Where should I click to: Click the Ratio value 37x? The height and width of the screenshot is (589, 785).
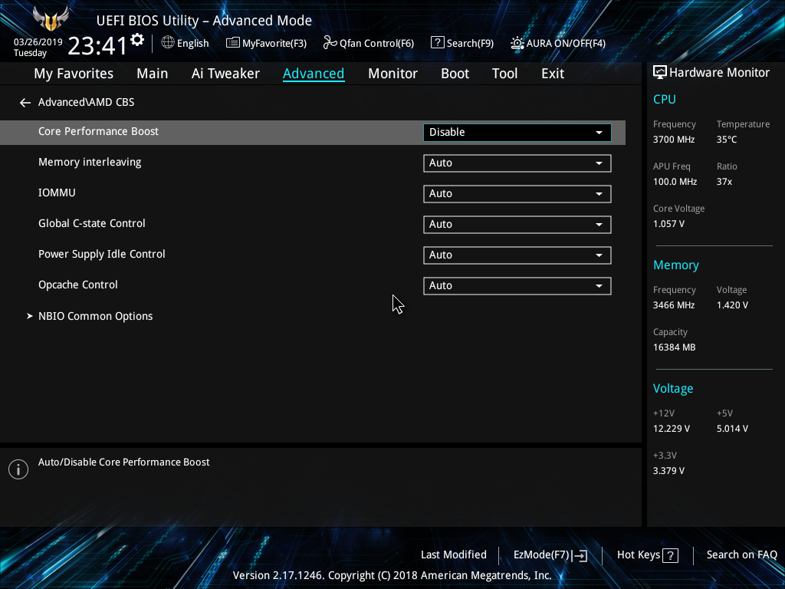[x=724, y=182]
